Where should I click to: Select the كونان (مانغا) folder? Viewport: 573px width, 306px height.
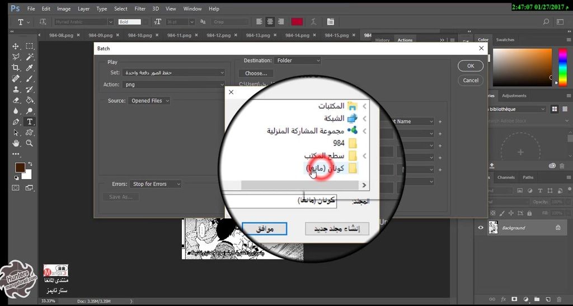[331, 168]
